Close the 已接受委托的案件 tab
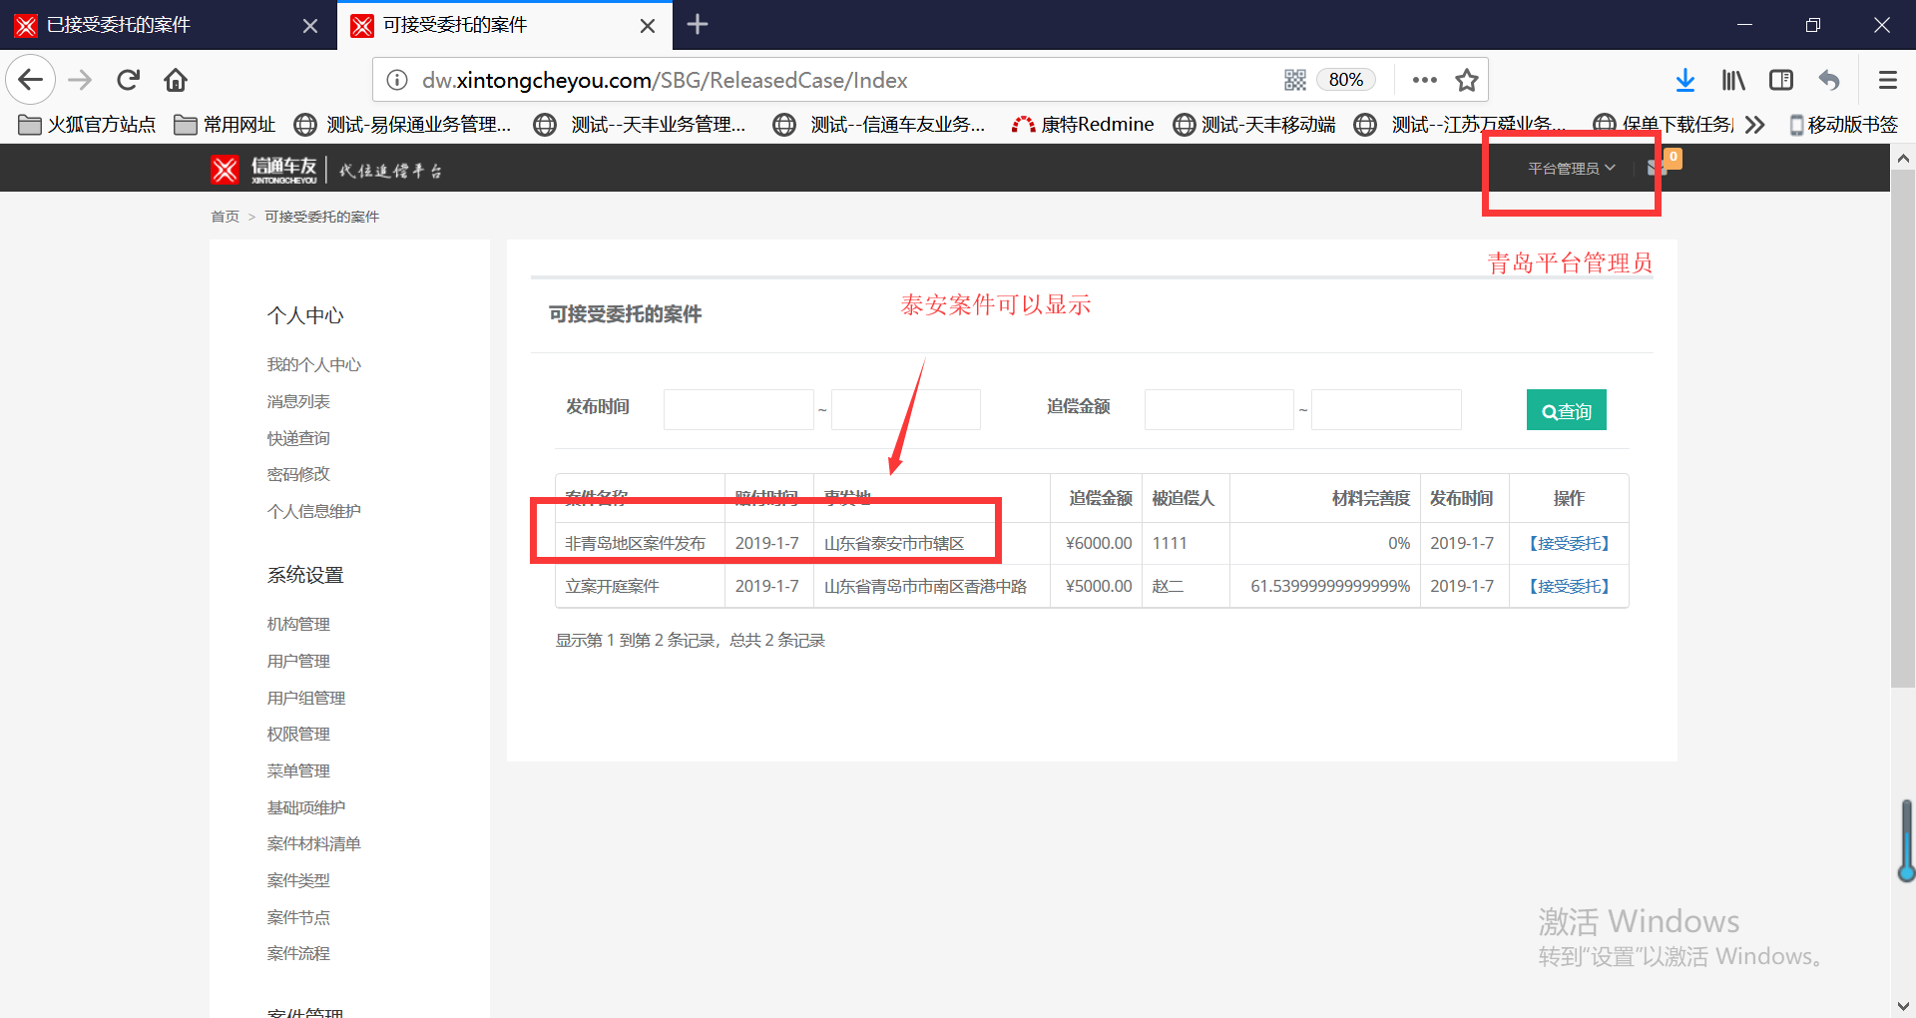1916x1018 pixels. (310, 25)
